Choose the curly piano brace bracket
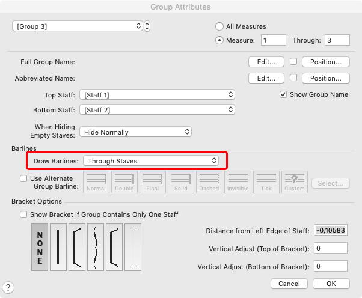Viewport: 362px width, 298px height. (96, 248)
